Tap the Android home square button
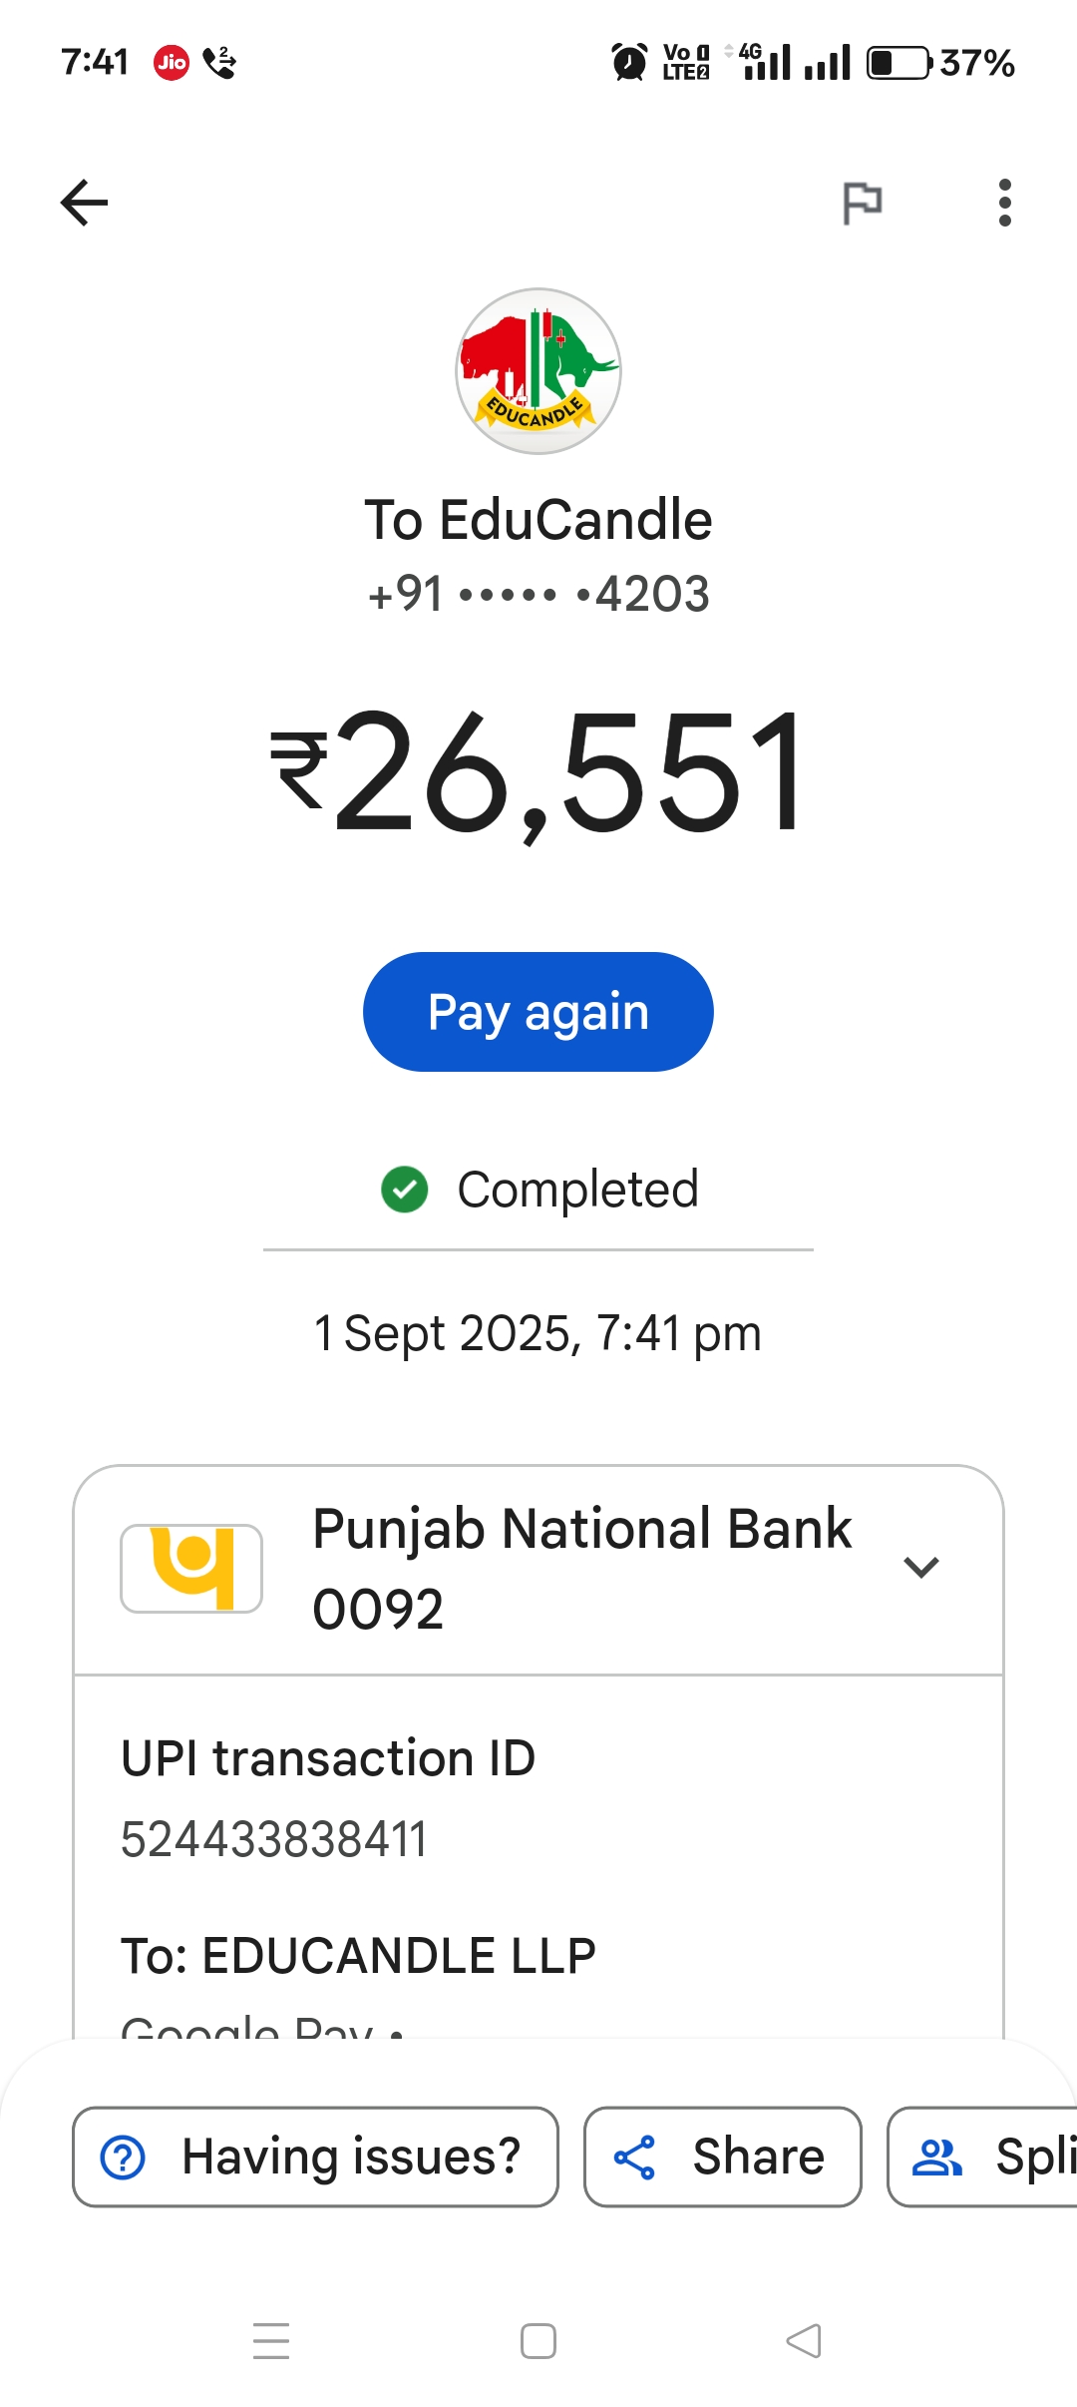This screenshot has height=2407, width=1077. tap(538, 2340)
